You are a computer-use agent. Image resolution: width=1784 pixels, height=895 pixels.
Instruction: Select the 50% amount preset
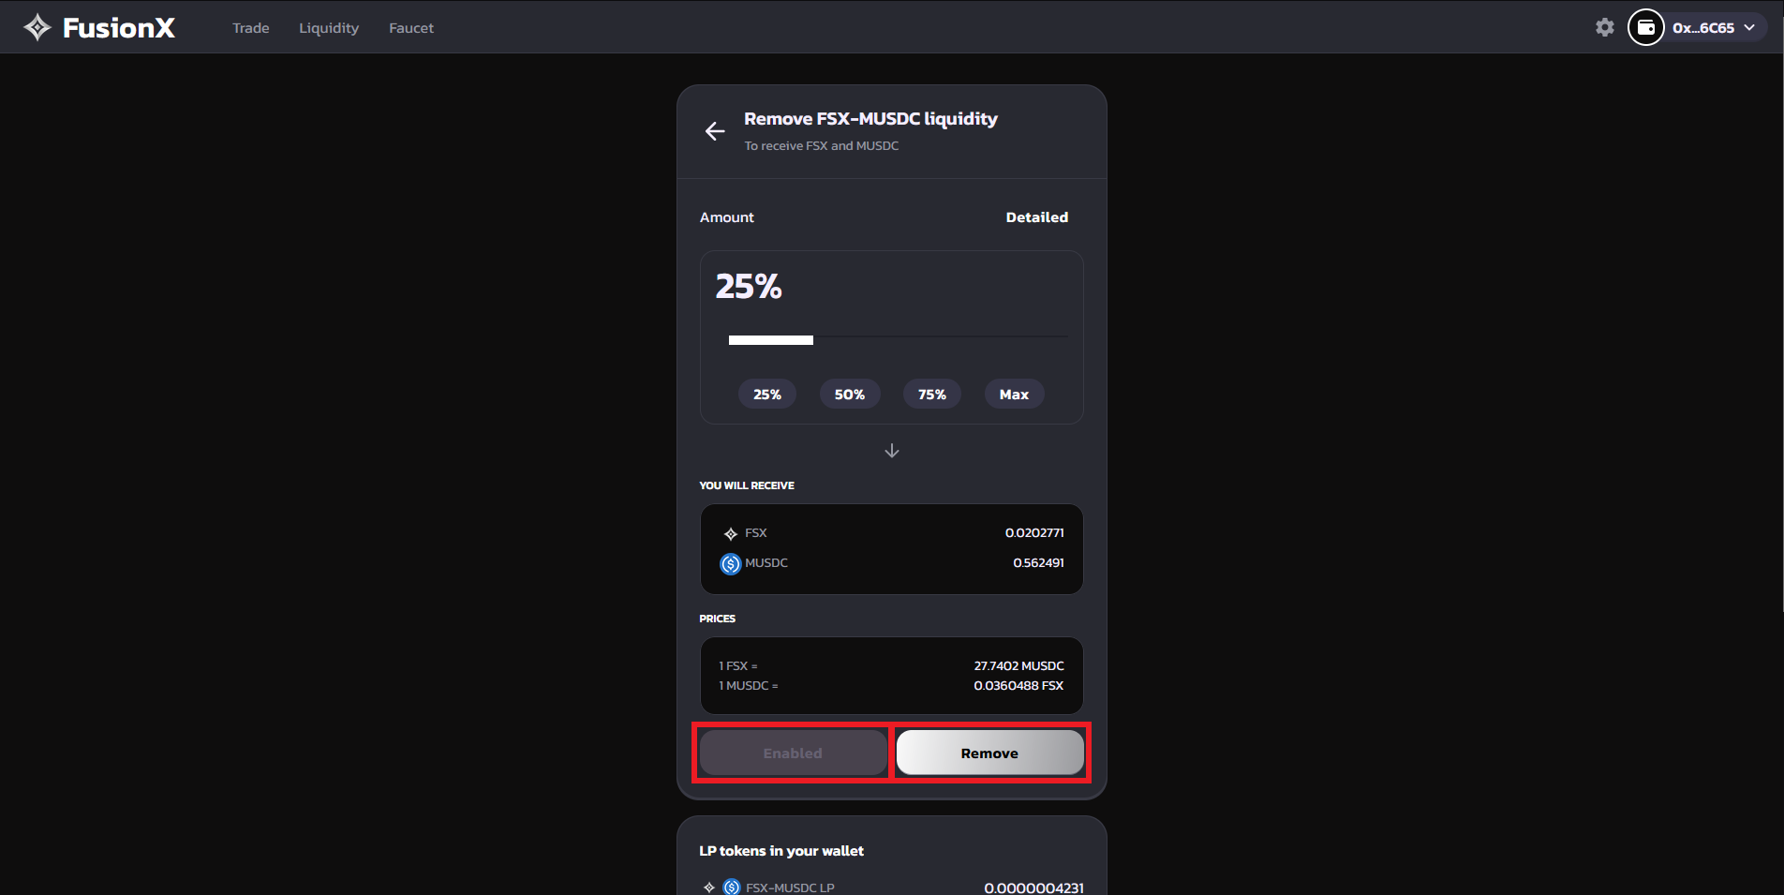pos(849,395)
